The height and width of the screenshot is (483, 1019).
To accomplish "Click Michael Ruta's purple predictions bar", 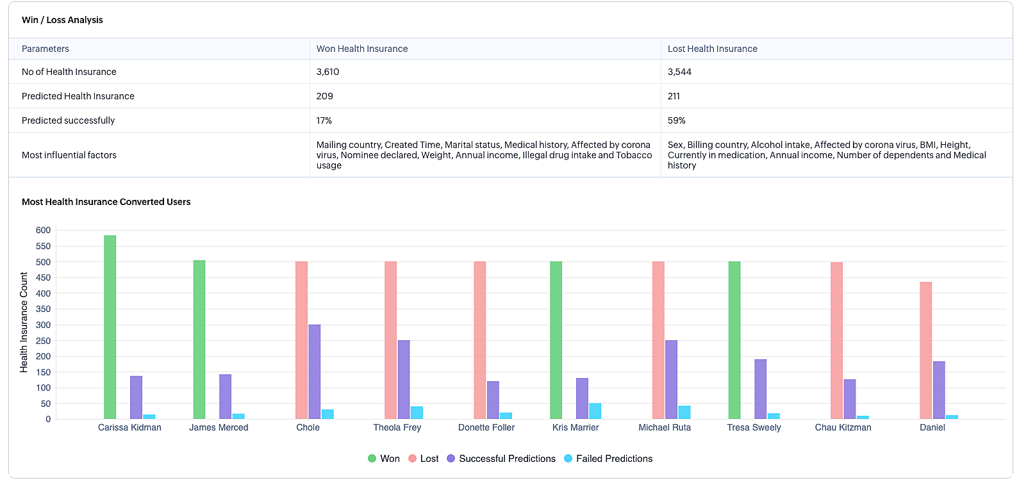I will (x=671, y=379).
